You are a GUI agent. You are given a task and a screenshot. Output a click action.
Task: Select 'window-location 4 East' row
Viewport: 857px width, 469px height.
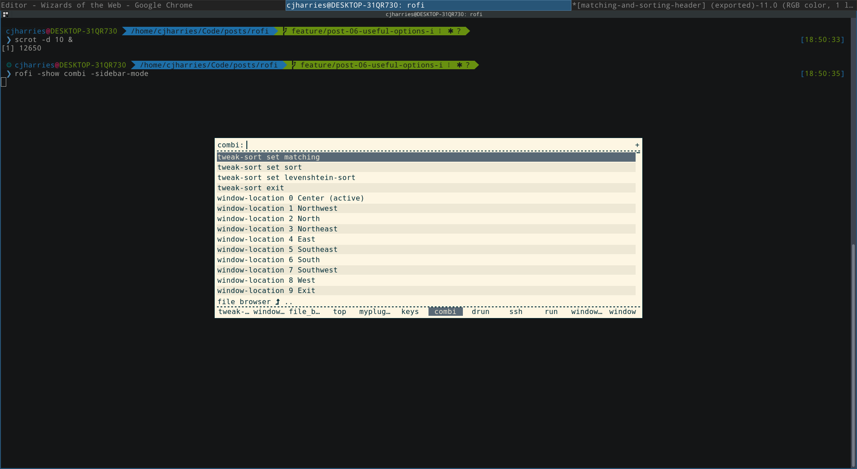point(426,239)
